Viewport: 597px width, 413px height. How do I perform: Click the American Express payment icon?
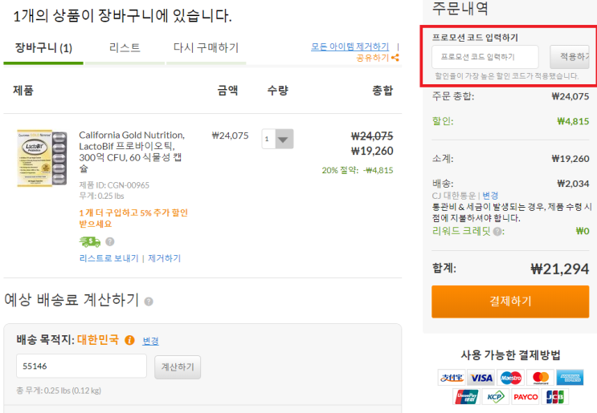(x=570, y=378)
